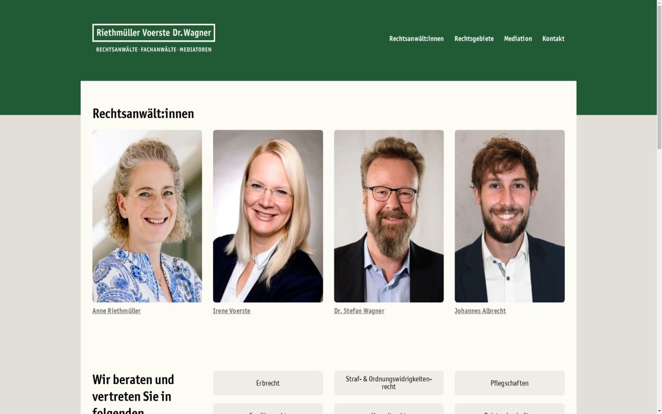This screenshot has width=662, height=414.
Task: Click the Rechtsanwält:innen section heading
Action: 143,114
